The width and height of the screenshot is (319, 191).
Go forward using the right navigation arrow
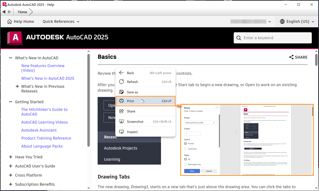tap(10, 12)
